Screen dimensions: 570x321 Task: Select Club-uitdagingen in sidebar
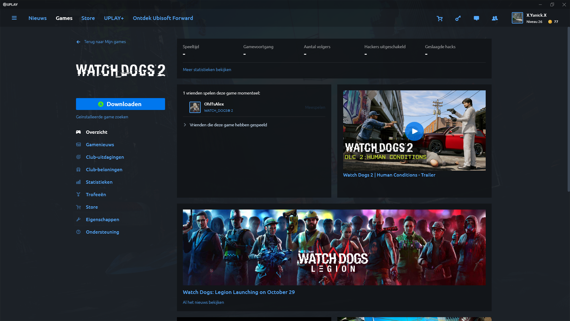tap(105, 157)
